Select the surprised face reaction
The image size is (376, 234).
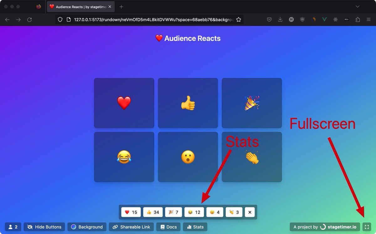point(188,157)
